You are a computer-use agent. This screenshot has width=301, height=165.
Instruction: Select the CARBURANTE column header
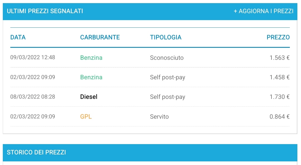[x=100, y=37]
